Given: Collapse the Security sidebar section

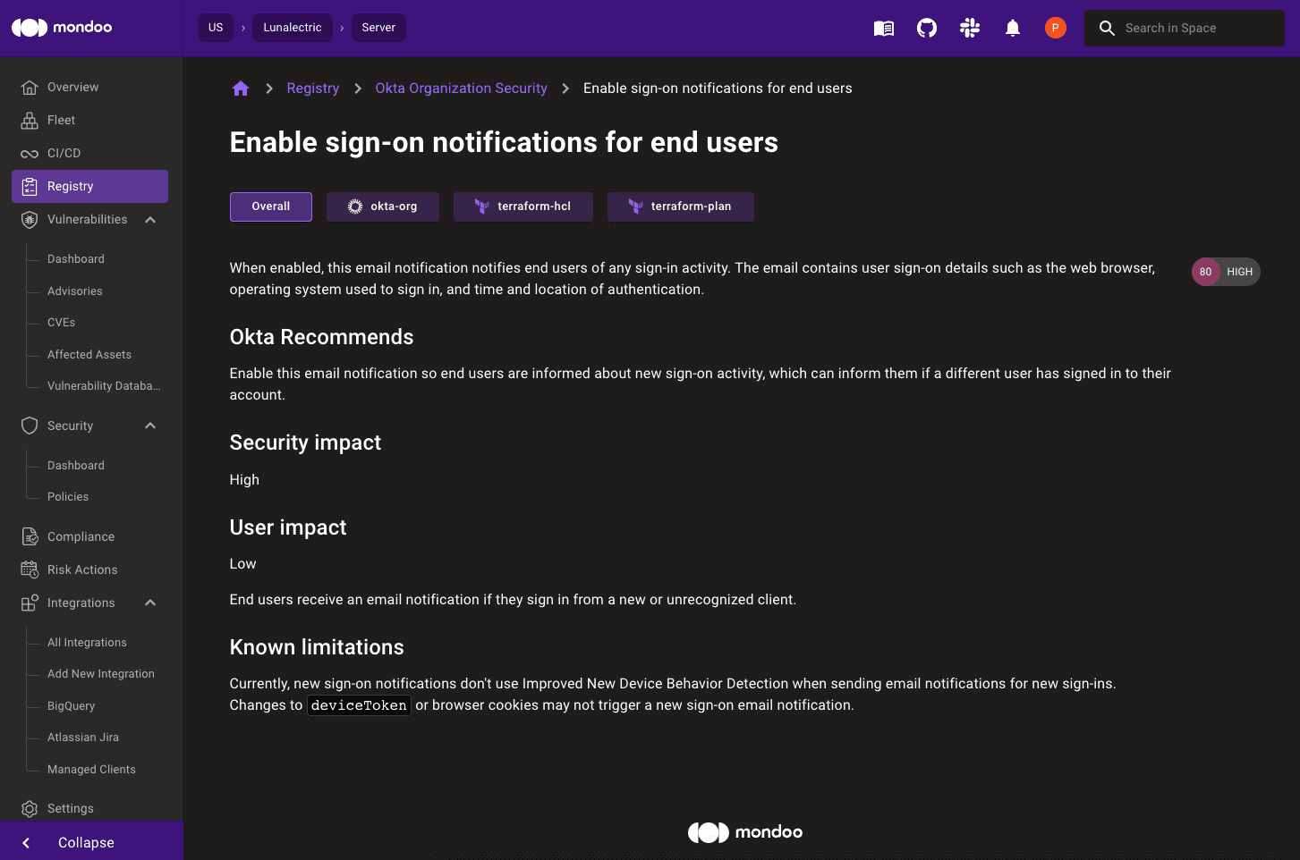Looking at the screenshot, I should (x=150, y=426).
